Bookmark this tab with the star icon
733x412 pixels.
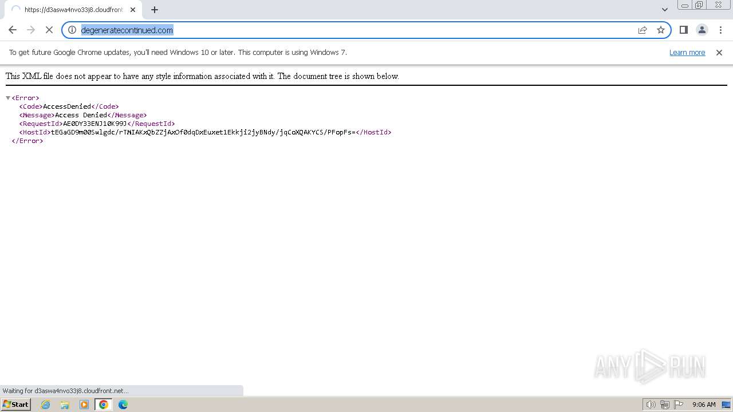point(661,30)
